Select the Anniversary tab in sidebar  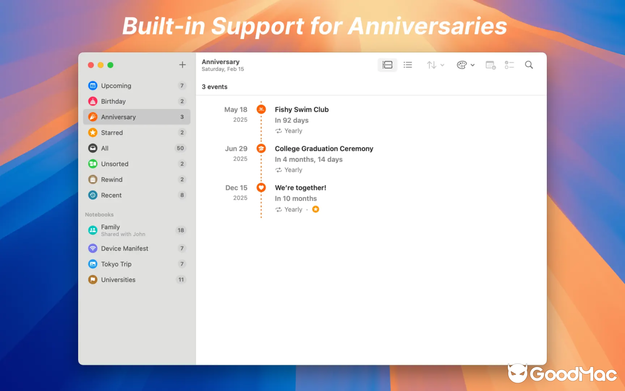(119, 117)
